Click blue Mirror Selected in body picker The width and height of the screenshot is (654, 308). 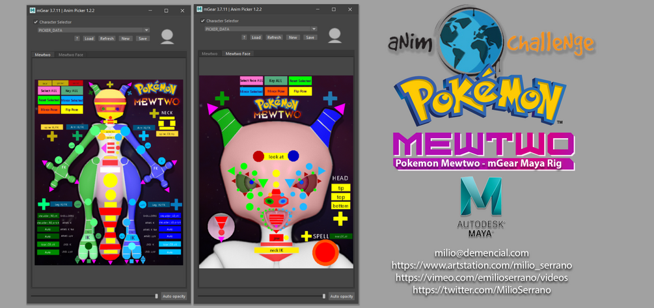pyautogui.click(x=72, y=100)
